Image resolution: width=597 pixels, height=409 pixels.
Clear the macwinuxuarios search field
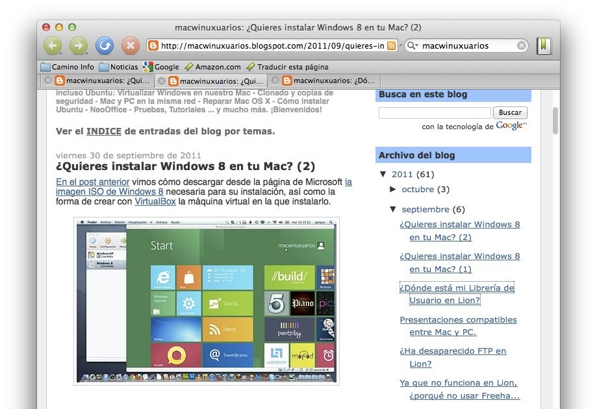(x=521, y=45)
